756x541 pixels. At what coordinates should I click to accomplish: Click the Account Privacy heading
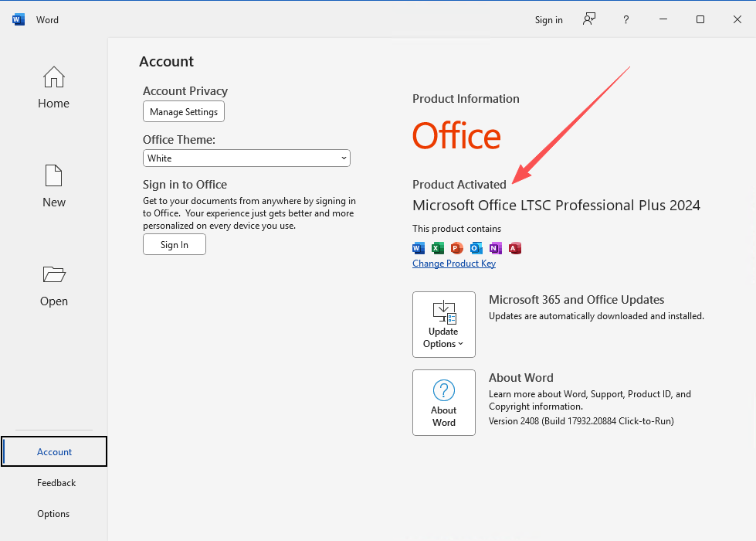[185, 91]
